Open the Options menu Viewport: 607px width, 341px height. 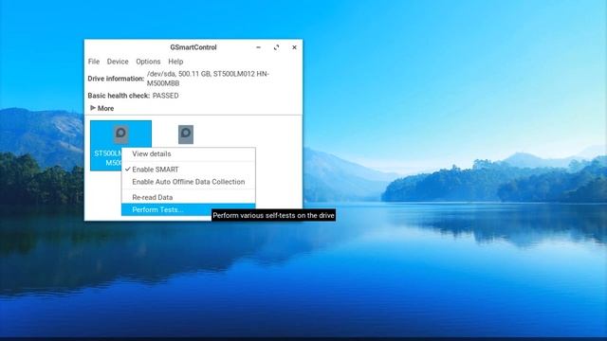click(148, 62)
